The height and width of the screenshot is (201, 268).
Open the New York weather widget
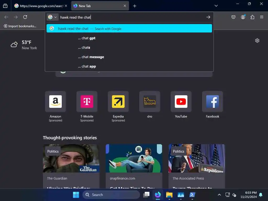click(x=24, y=45)
